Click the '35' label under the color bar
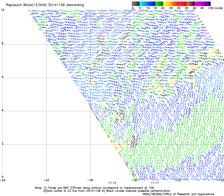224x196 pixels. pyautogui.click(x=186, y=8)
